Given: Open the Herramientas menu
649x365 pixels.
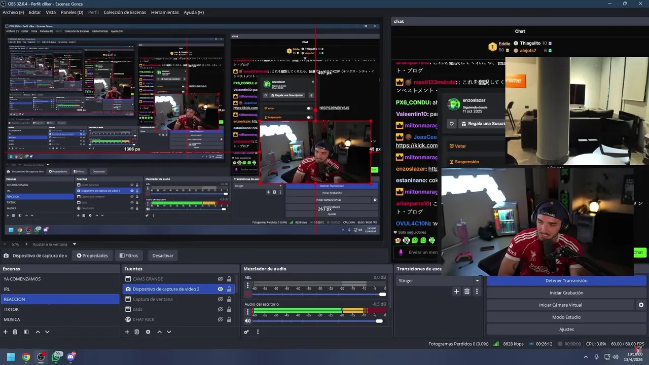Looking at the screenshot, I should click(165, 12).
